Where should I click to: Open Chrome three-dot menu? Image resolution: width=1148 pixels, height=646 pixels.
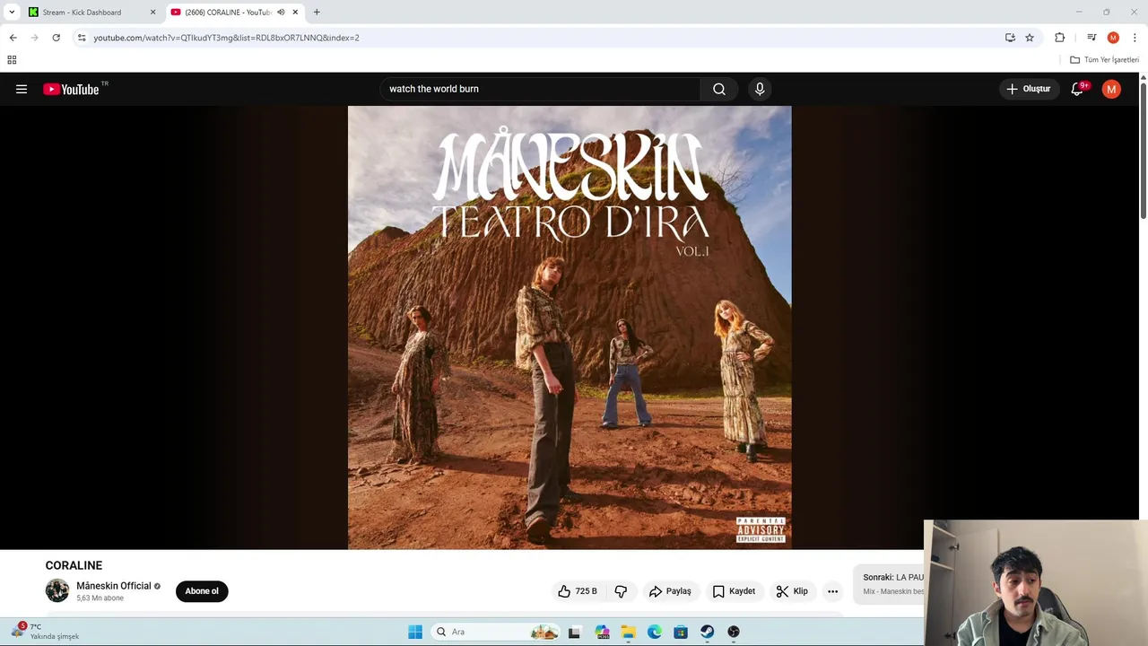click(x=1135, y=38)
